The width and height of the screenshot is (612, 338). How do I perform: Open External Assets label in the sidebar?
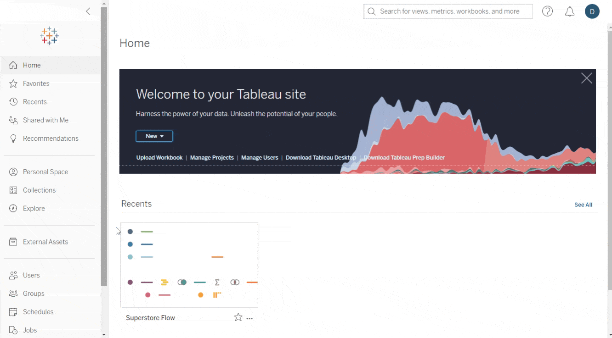click(x=45, y=242)
